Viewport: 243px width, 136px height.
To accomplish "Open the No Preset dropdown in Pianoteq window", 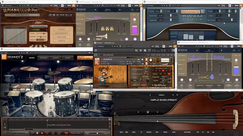I will pos(13,6).
